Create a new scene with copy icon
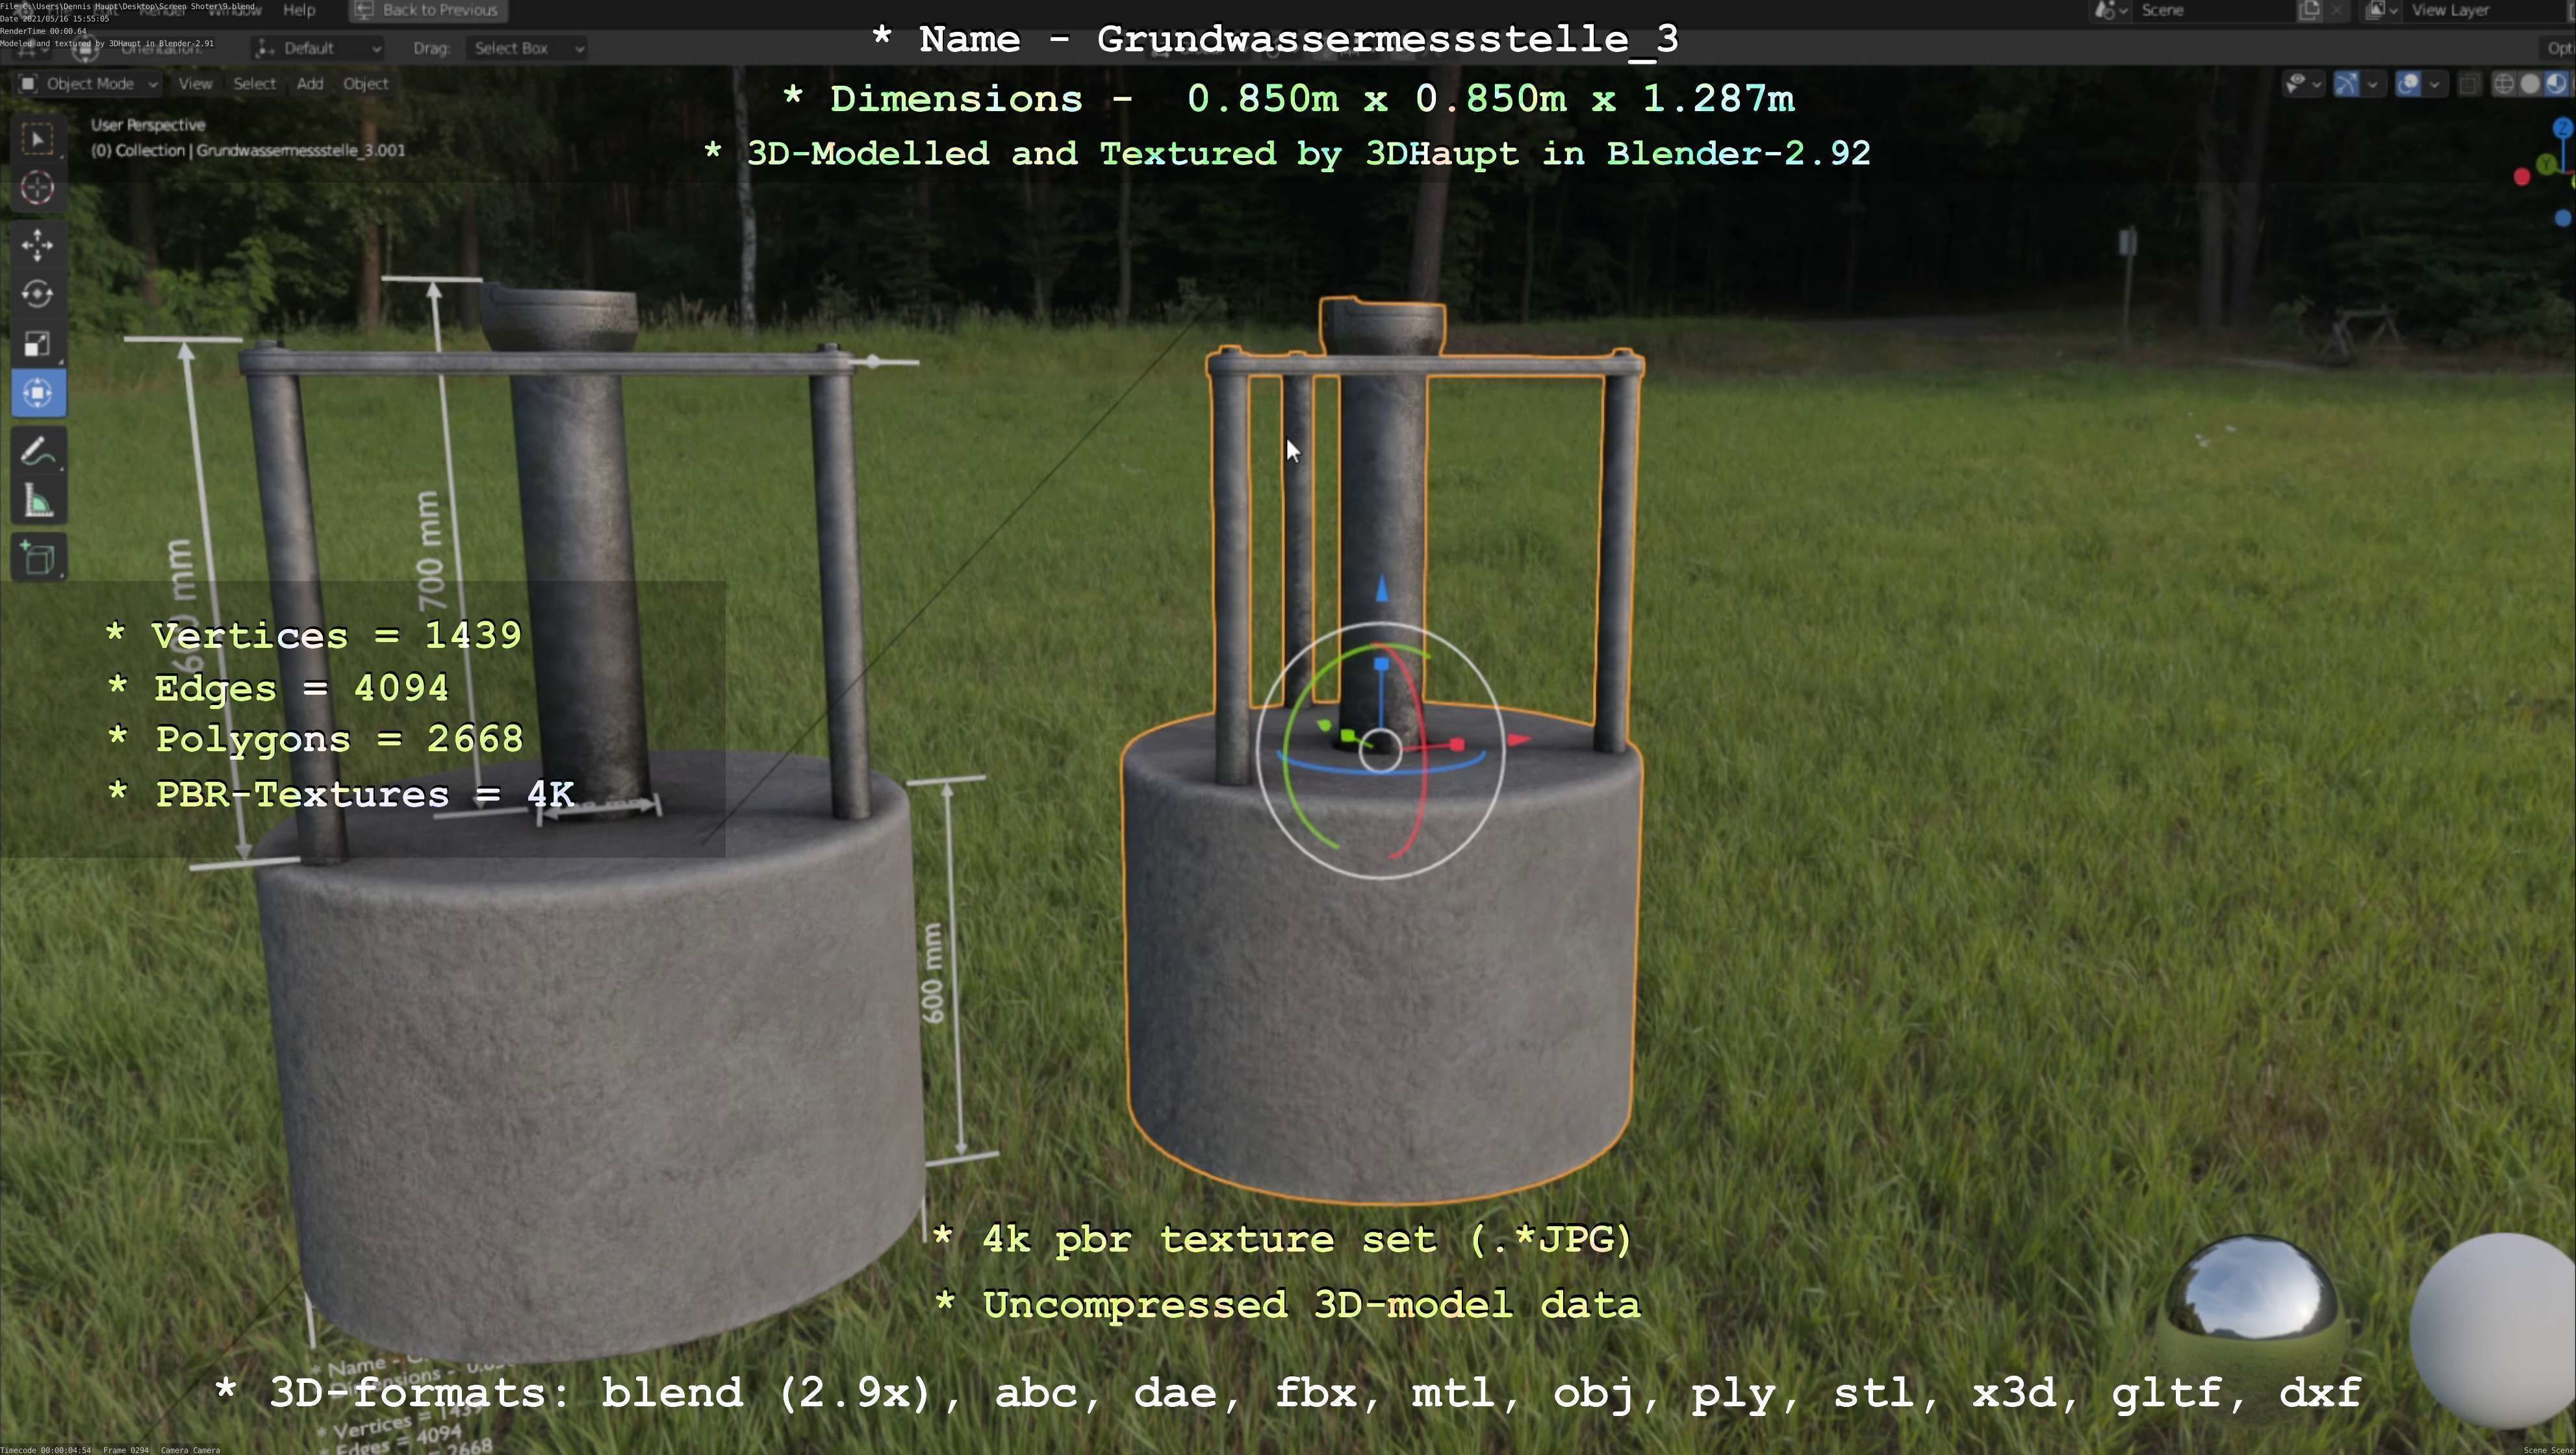The image size is (2576, 1455). (2309, 10)
